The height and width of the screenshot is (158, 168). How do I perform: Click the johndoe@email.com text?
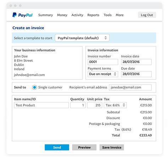click(x=29, y=75)
